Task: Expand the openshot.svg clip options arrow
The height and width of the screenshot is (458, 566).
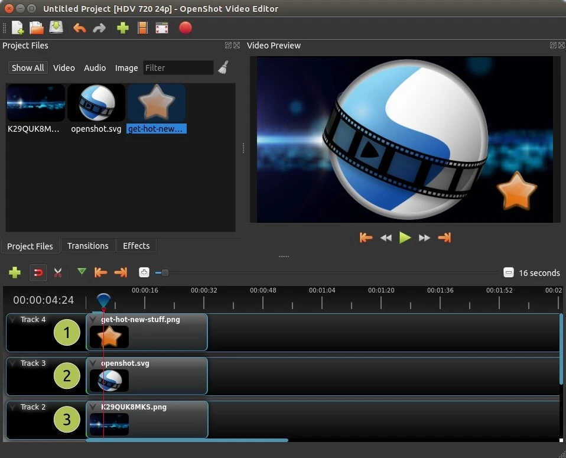Action: pos(93,363)
